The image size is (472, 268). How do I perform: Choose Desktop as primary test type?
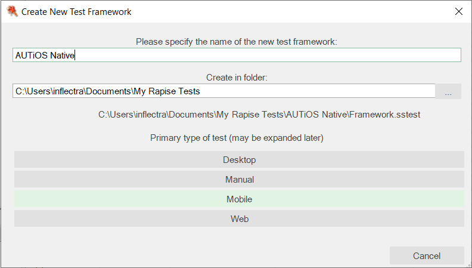(239, 160)
